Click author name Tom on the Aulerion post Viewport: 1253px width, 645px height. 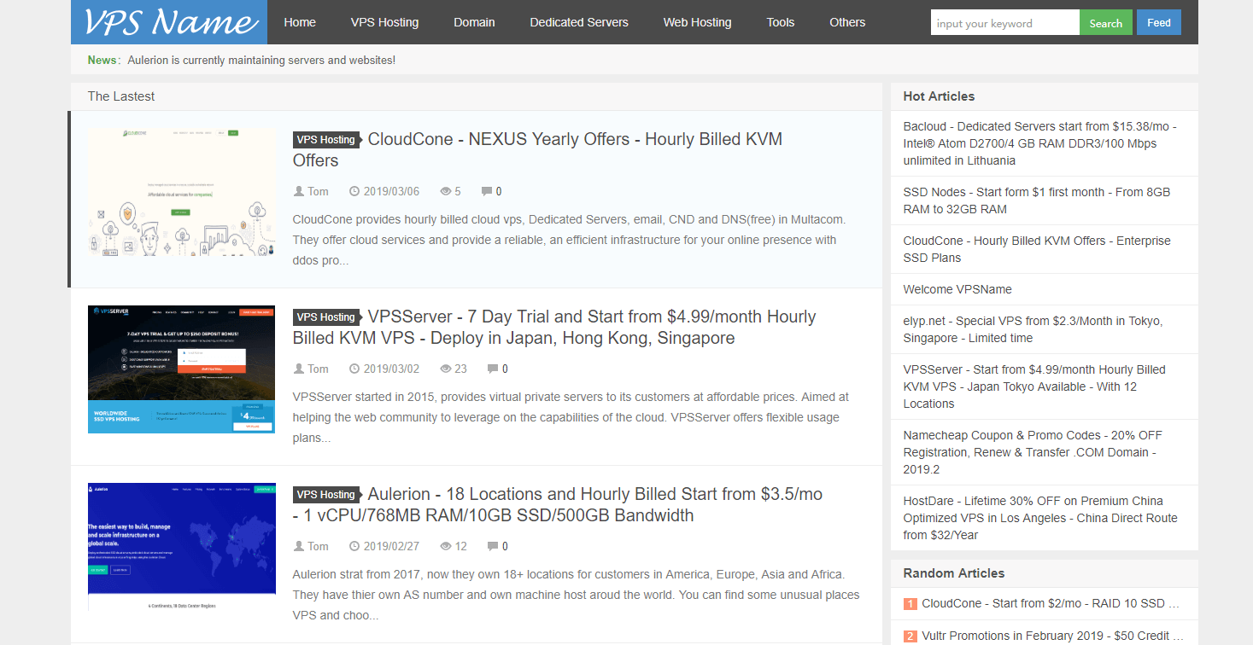tap(318, 546)
